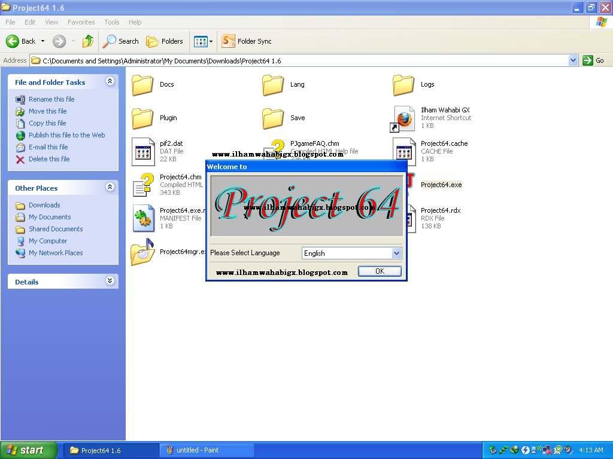Image resolution: width=613 pixels, height=459 pixels.
Task: Select the pif2.dat file icon
Action: (x=143, y=151)
